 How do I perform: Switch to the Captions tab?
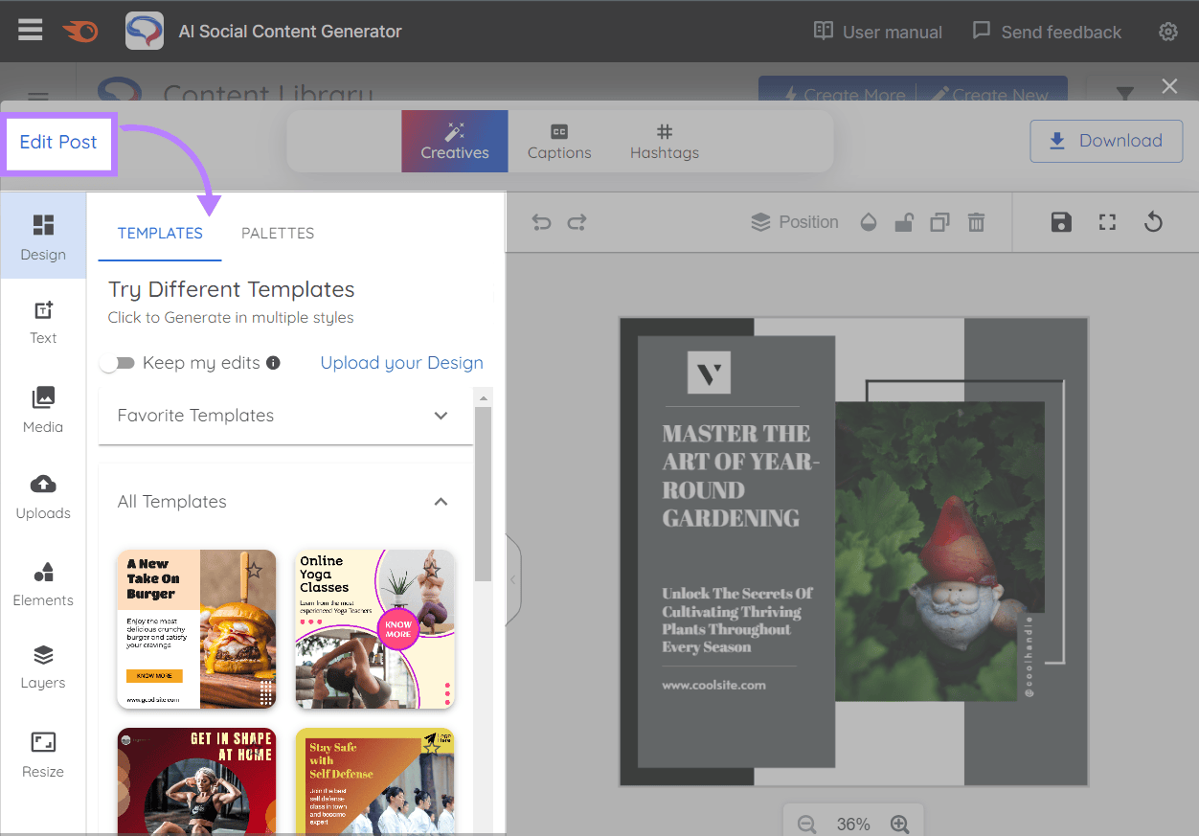(x=559, y=141)
